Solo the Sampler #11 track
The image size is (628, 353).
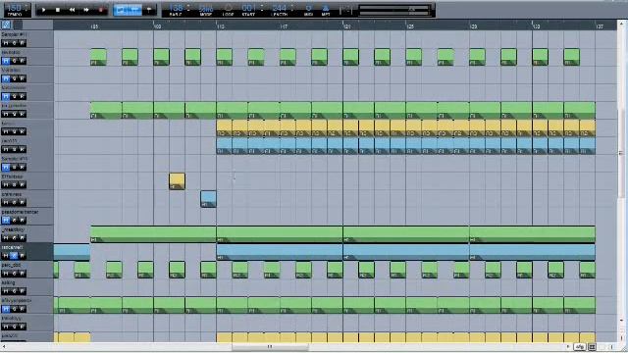(x=14, y=43)
